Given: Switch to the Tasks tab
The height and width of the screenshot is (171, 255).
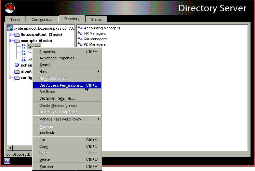Looking at the screenshot, I should (15, 19).
